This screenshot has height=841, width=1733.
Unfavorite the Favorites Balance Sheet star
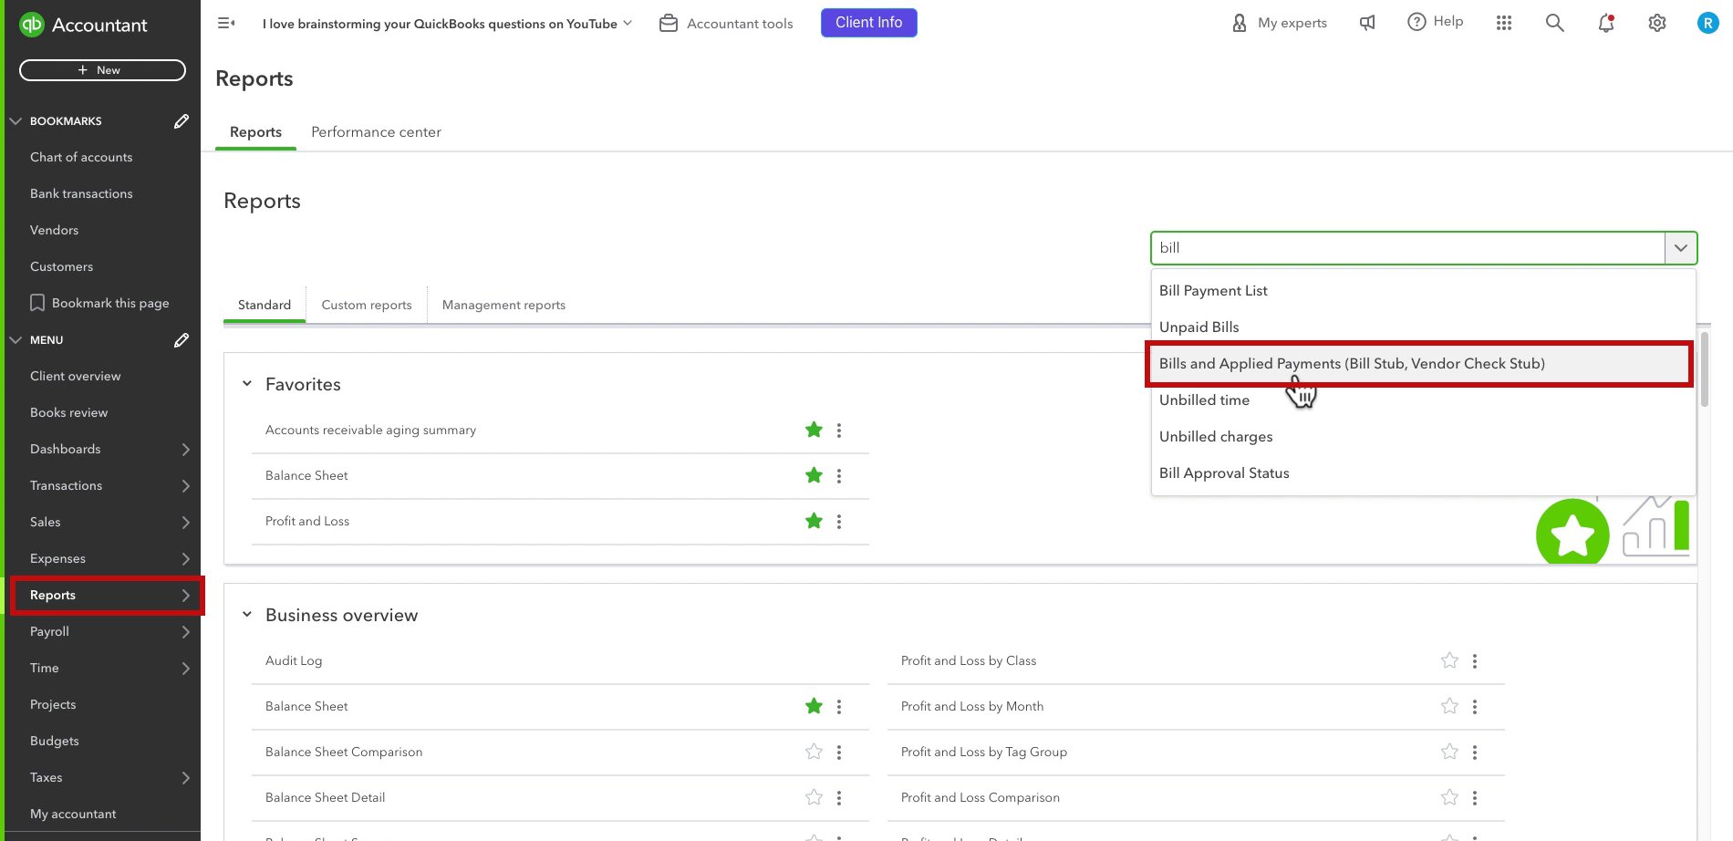(814, 475)
